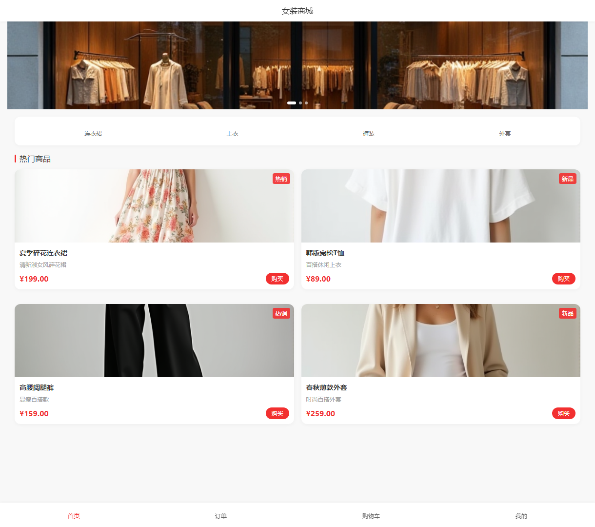Go to the 我的 profile tab
595x527 pixels.
click(521, 516)
